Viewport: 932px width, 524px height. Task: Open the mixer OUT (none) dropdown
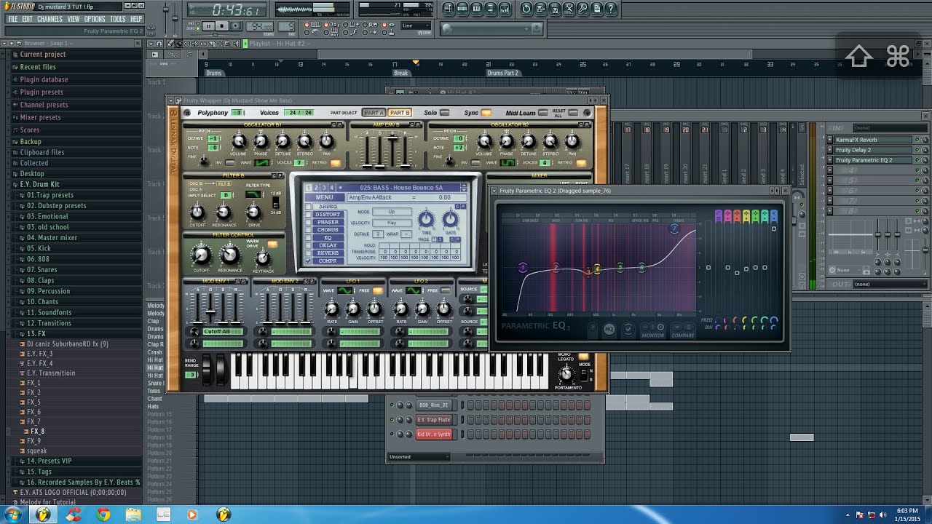click(889, 284)
